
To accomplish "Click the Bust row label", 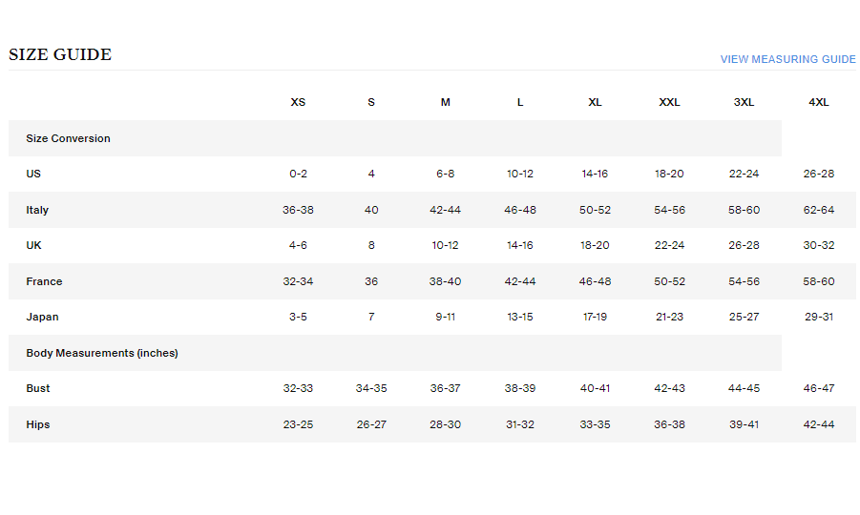I will (38, 389).
